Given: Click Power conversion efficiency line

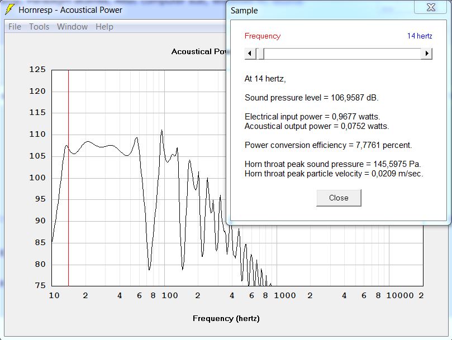Looking at the screenshot, I should 328,145.
